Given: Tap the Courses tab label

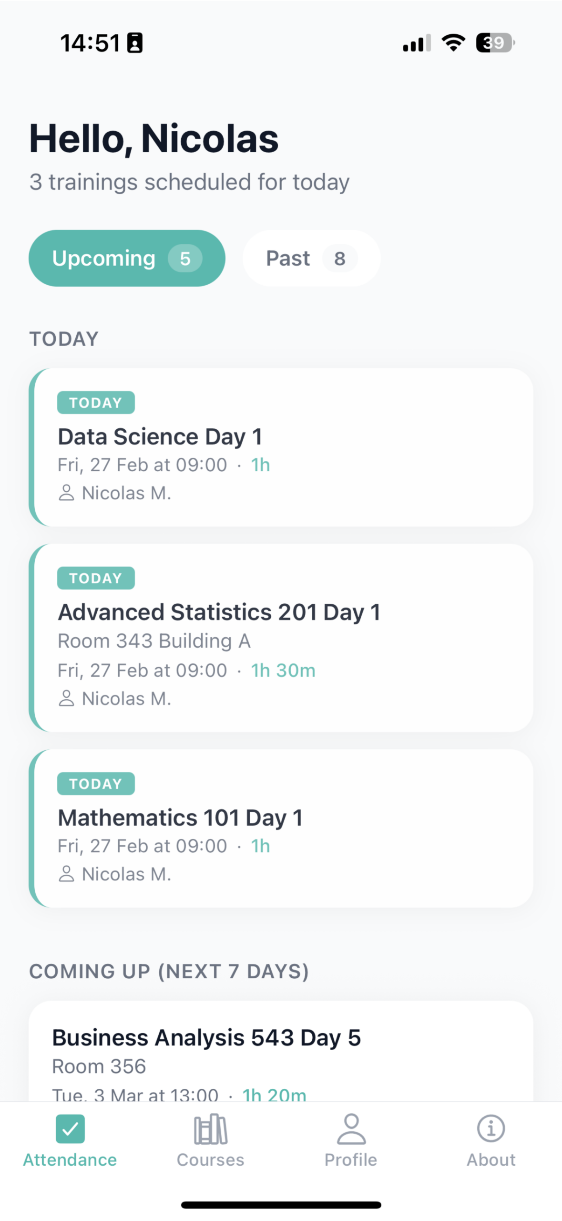Looking at the screenshot, I should 210,1159.
